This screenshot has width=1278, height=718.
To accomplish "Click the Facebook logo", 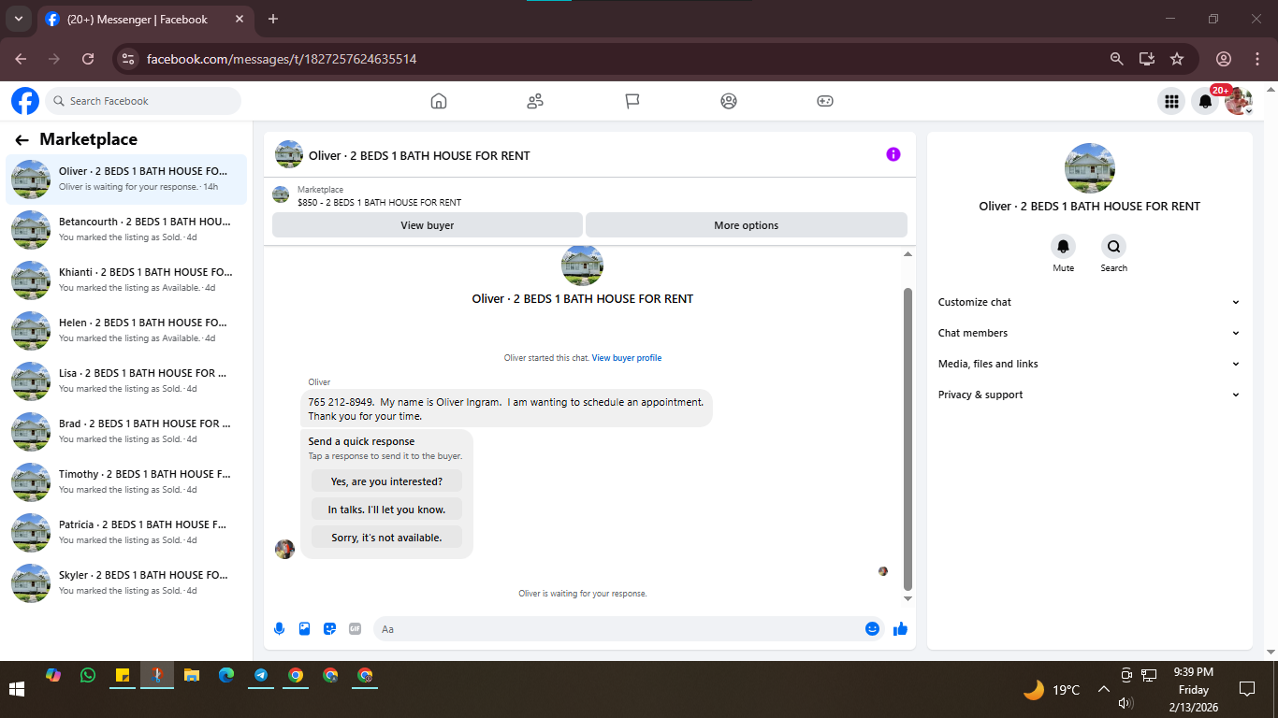I will pyautogui.click(x=25, y=101).
